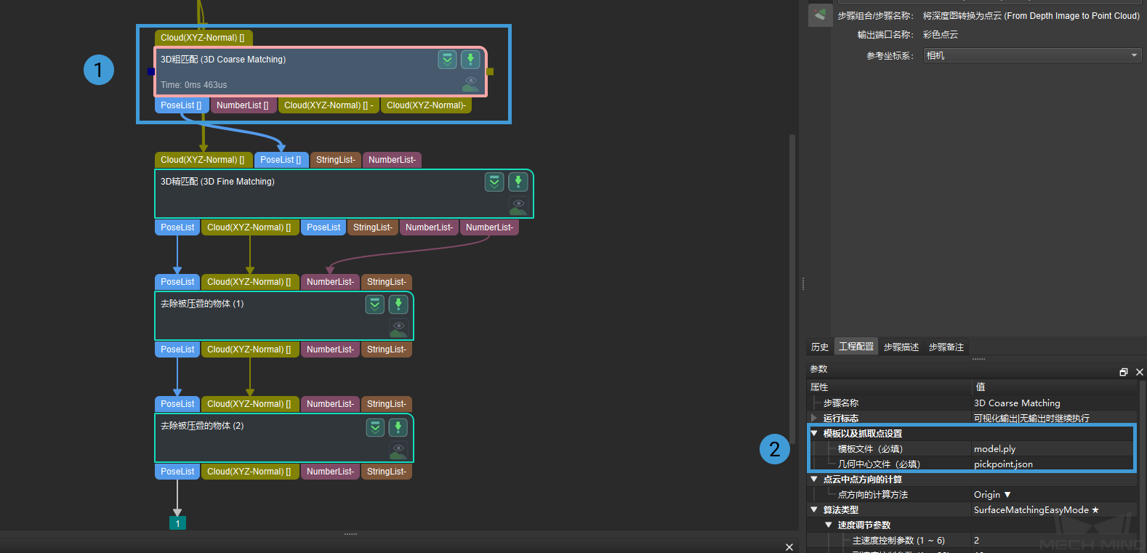Viewport: 1147px width, 553px height.
Task: Click the 点方向的计算方法 property label
Action: (x=872, y=495)
